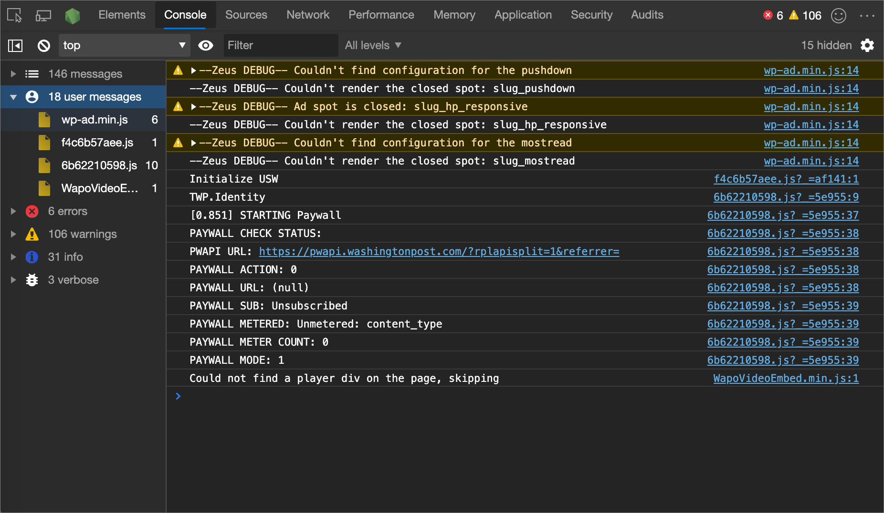Toggle device emulation toolbar icon
This screenshot has width=884, height=513.
click(x=43, y=15)
